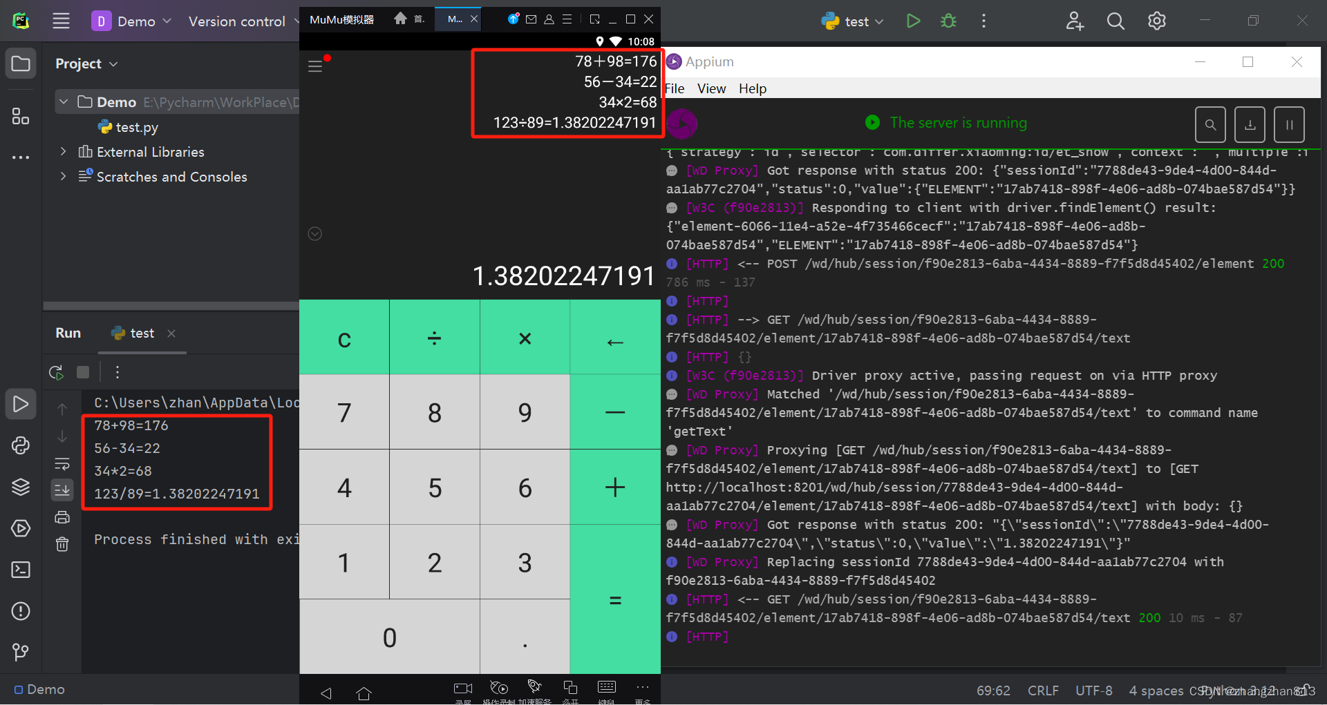
Task: Open calculator app hamburger menu
Action: pyautogui.click(x=315, y=66)
